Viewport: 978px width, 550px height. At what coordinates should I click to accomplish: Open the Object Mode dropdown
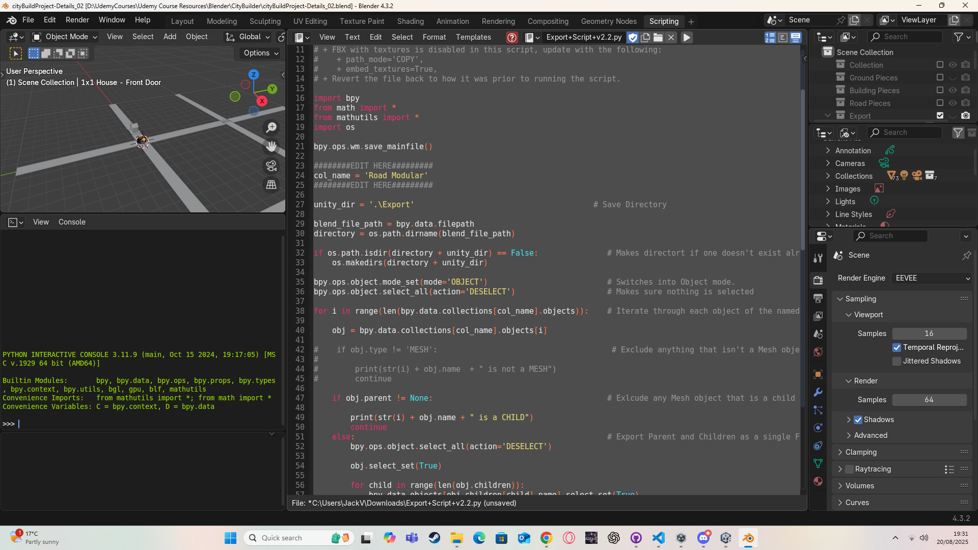pos(65,37)
